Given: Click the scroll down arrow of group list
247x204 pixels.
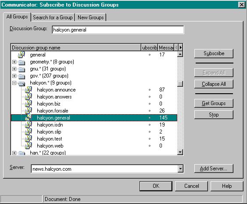Looking at the screenshot, I should pos(180,152).
